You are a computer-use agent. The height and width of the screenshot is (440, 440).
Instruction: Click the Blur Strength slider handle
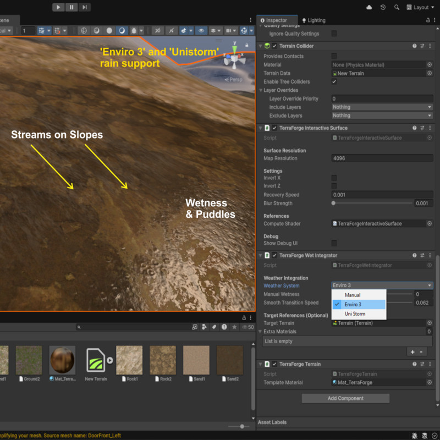pyautogui.click(x=333, y=203)
